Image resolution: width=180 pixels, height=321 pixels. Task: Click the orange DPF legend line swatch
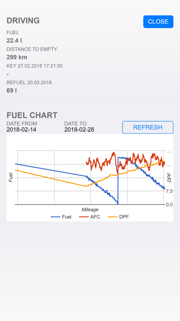click(x=113, y=217)
